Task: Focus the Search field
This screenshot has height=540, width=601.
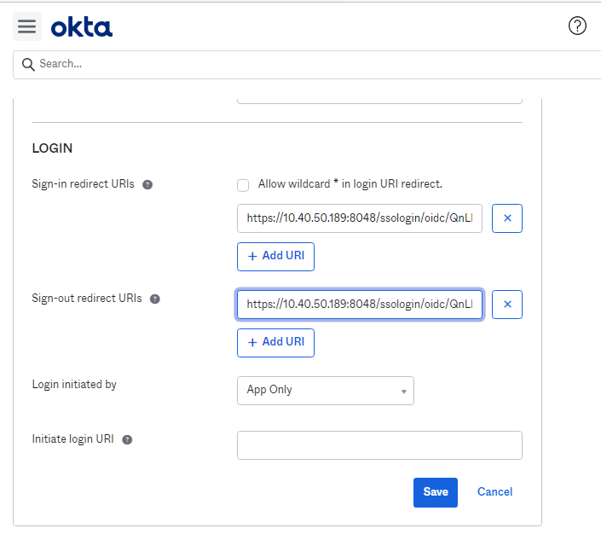Action: coord(307,65)
